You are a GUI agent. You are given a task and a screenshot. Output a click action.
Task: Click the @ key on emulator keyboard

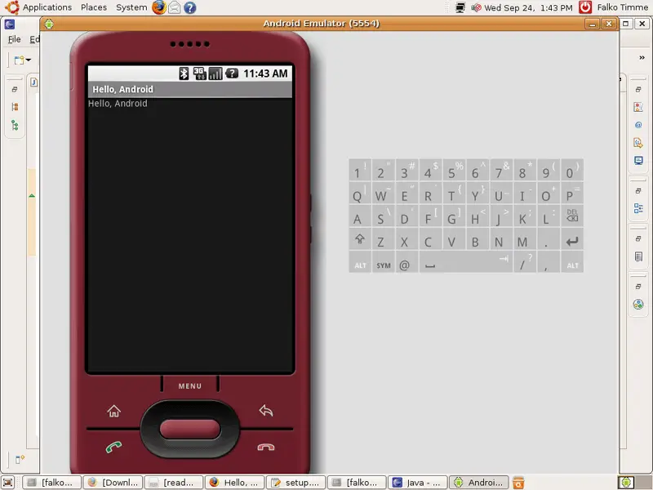[x=406, y=262]
